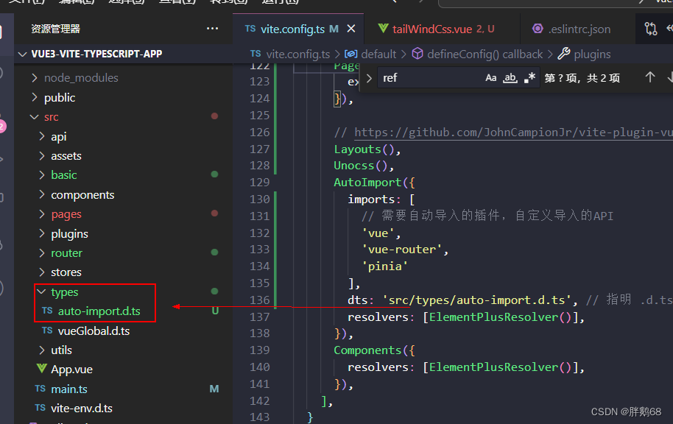Screen dimensions: 673x424
Task: Click the .eslintrc.json file icon in its tab
Action: (538, 29)
